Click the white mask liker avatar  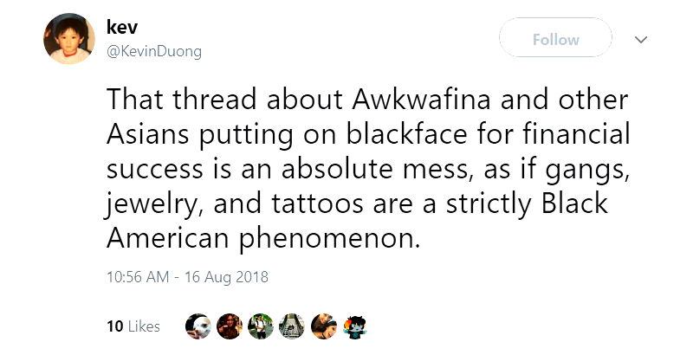198,326
